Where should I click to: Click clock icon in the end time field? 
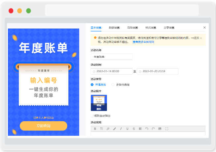tap(140, 72)
